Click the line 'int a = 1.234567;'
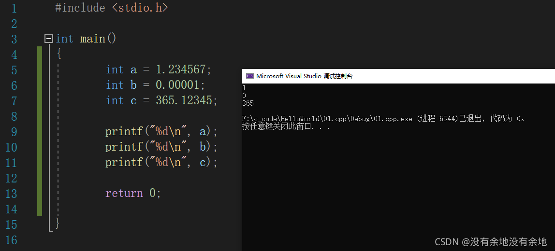 pos(158,70)
